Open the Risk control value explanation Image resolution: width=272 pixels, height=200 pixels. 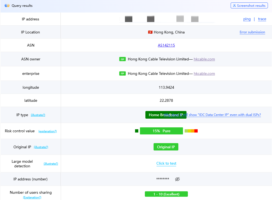(47, 131)
